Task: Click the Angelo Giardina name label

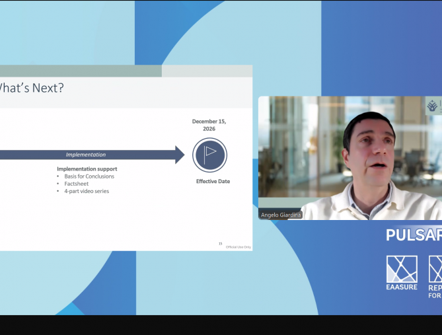Action: [x=281, y=215]
